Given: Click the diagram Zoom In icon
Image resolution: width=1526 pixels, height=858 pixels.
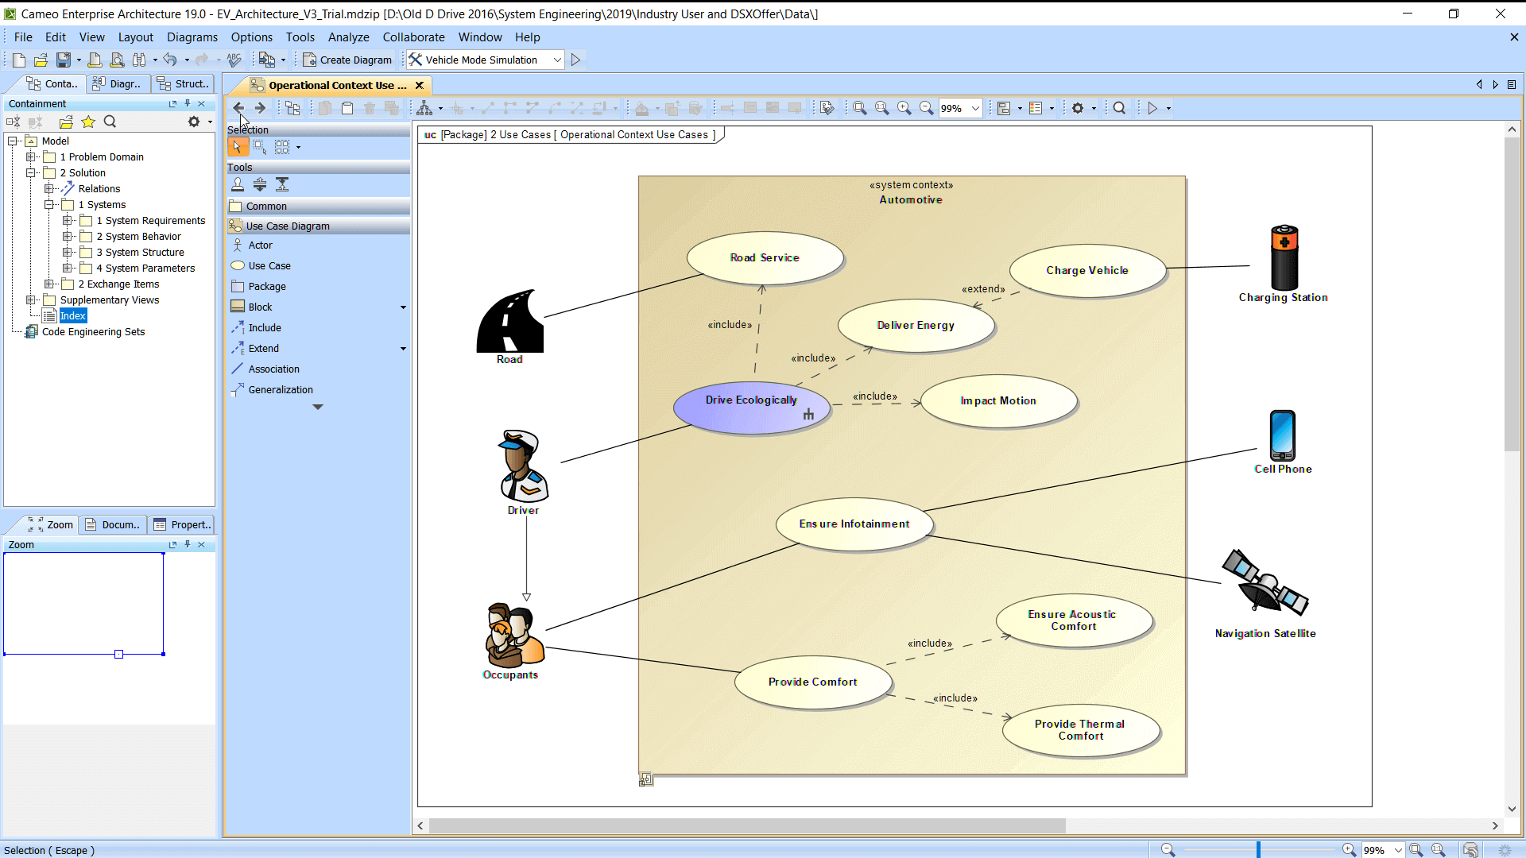Looking at the screenshot, I should [x=904, y=108].
